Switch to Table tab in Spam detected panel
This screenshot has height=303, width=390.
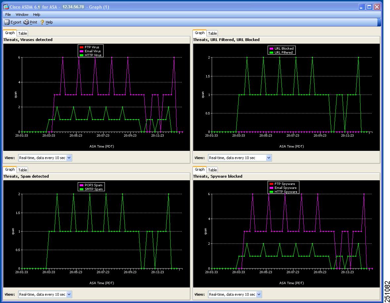[22, 170]
